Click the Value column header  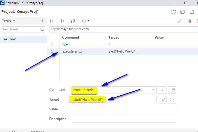coord(159,37)
